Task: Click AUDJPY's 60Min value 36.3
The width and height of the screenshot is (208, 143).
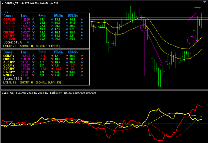Action: coord(72,62)
